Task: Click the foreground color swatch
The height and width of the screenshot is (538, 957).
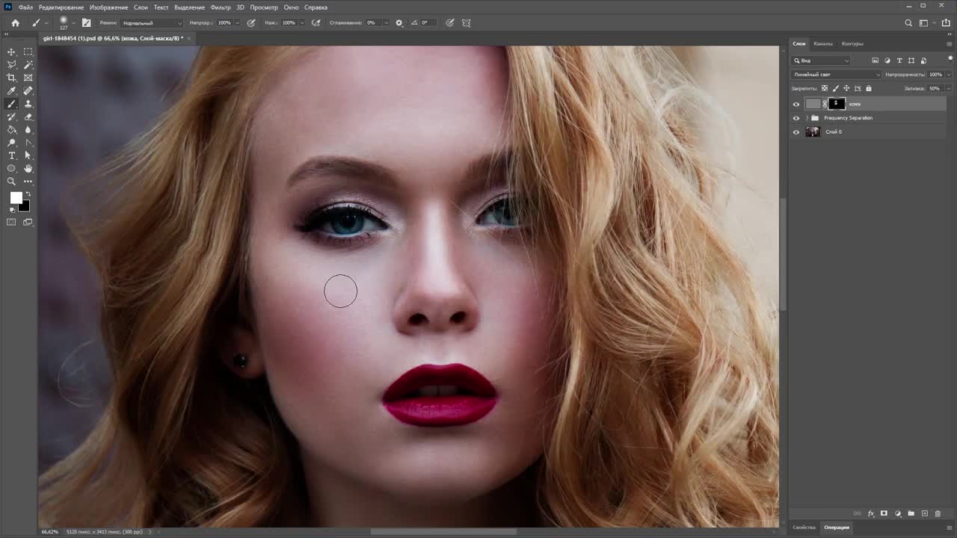Action: (16, 197)
